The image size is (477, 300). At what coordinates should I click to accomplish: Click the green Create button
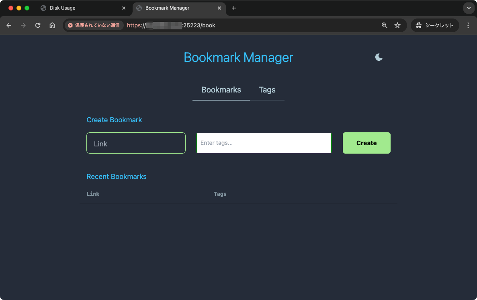pyautogui.click(x=366, y=143)
